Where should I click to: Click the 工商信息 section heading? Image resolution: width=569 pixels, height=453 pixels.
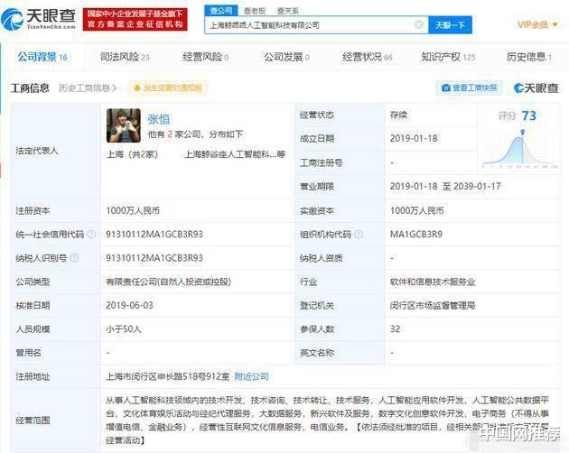click(30, 88)
